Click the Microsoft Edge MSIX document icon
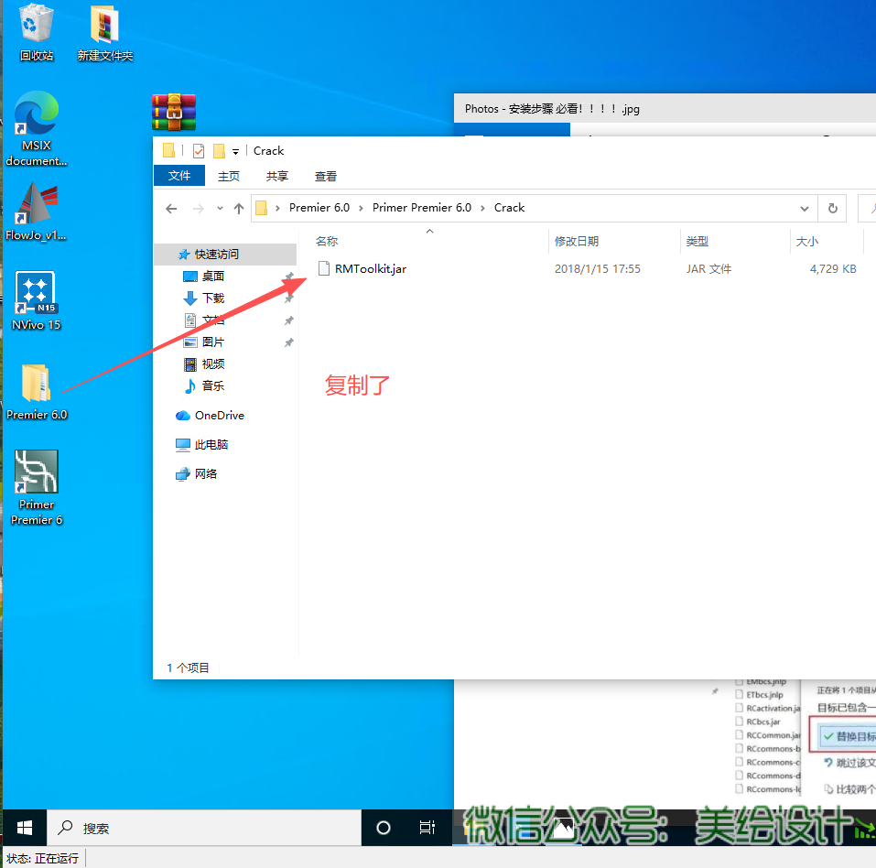 click(x=37, y=114)
